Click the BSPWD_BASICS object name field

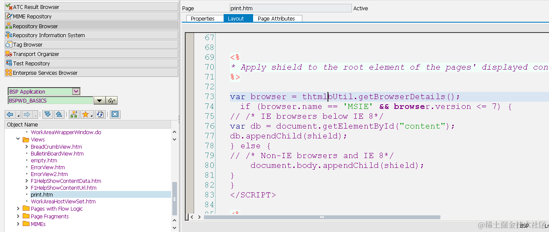tap(50, 100)
